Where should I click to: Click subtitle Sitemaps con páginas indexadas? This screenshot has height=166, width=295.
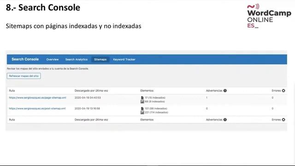point(73,26)
